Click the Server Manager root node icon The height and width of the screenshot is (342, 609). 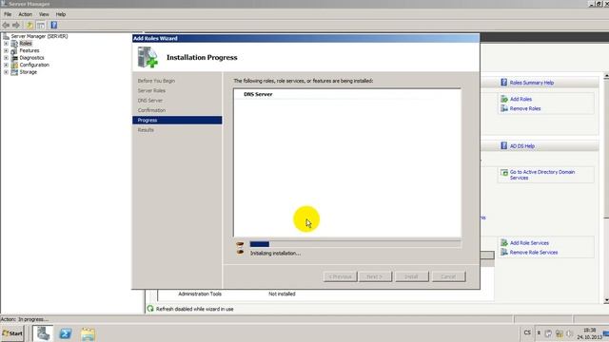(6, 36)
